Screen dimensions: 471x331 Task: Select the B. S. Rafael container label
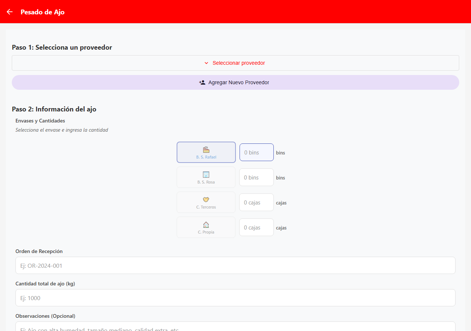click(206, 157)
